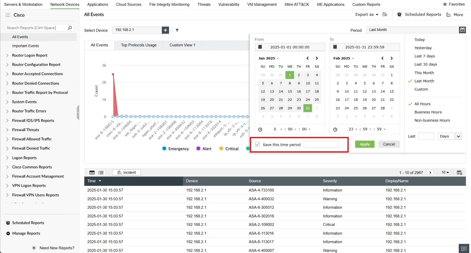Screen dimensions: 471x253
Task: Open the device filter funnel icon
Action: pyautogui.click(x=177, y=30)
